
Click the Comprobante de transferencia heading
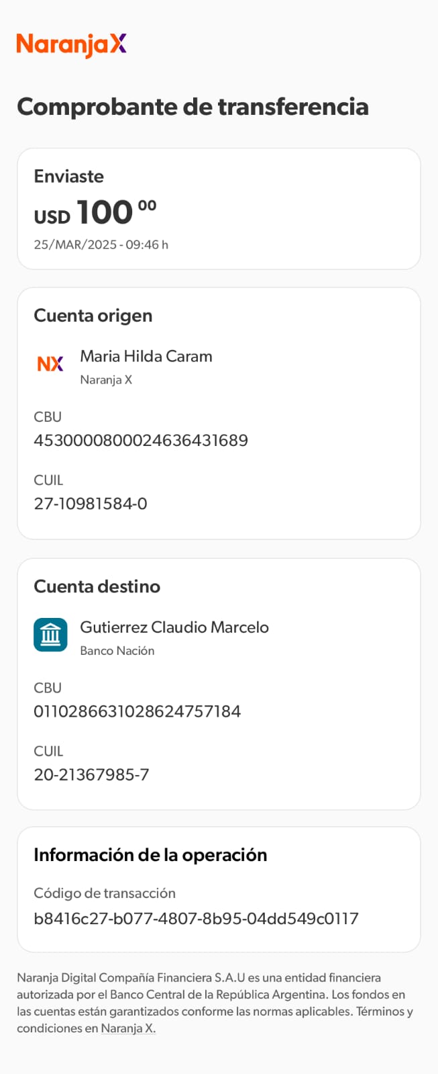click(x=193, y=107)
